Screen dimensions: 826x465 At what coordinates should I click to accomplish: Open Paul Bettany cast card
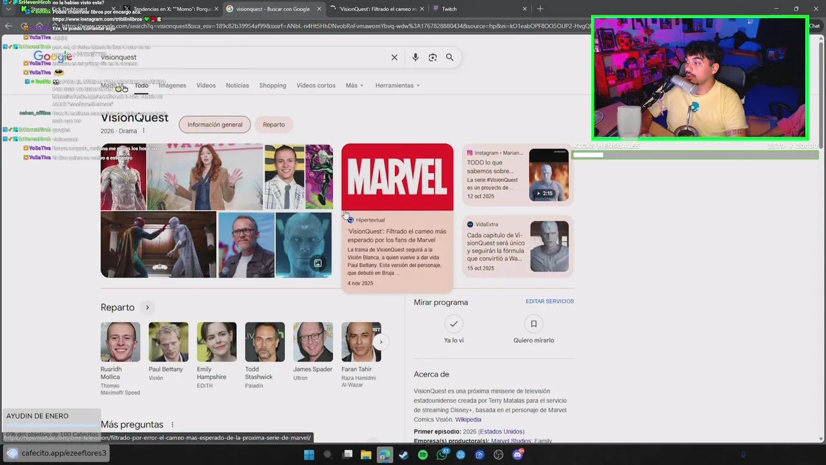(168, 352)
